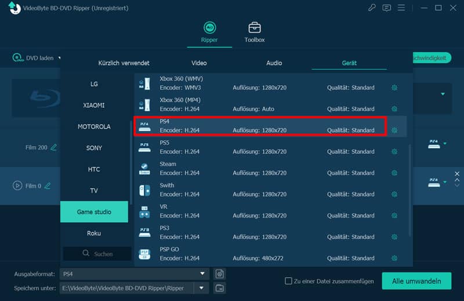Open settings gear for PS3 profile
The image size is (464, 301).
point(394,237)
